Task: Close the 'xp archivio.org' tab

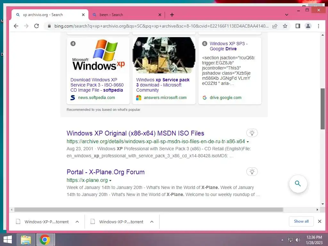Action: (x=83, y=15)
